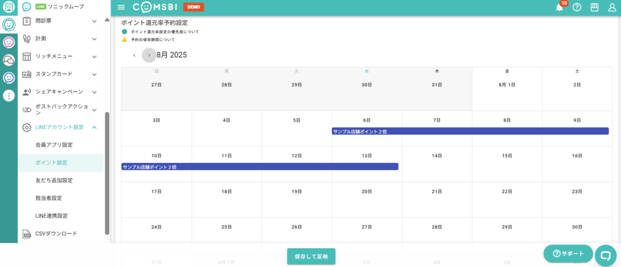Expand the 計測 menu chevron
Image resolution: width=621 pixels, height=267 pixels.
pos(94,39)
